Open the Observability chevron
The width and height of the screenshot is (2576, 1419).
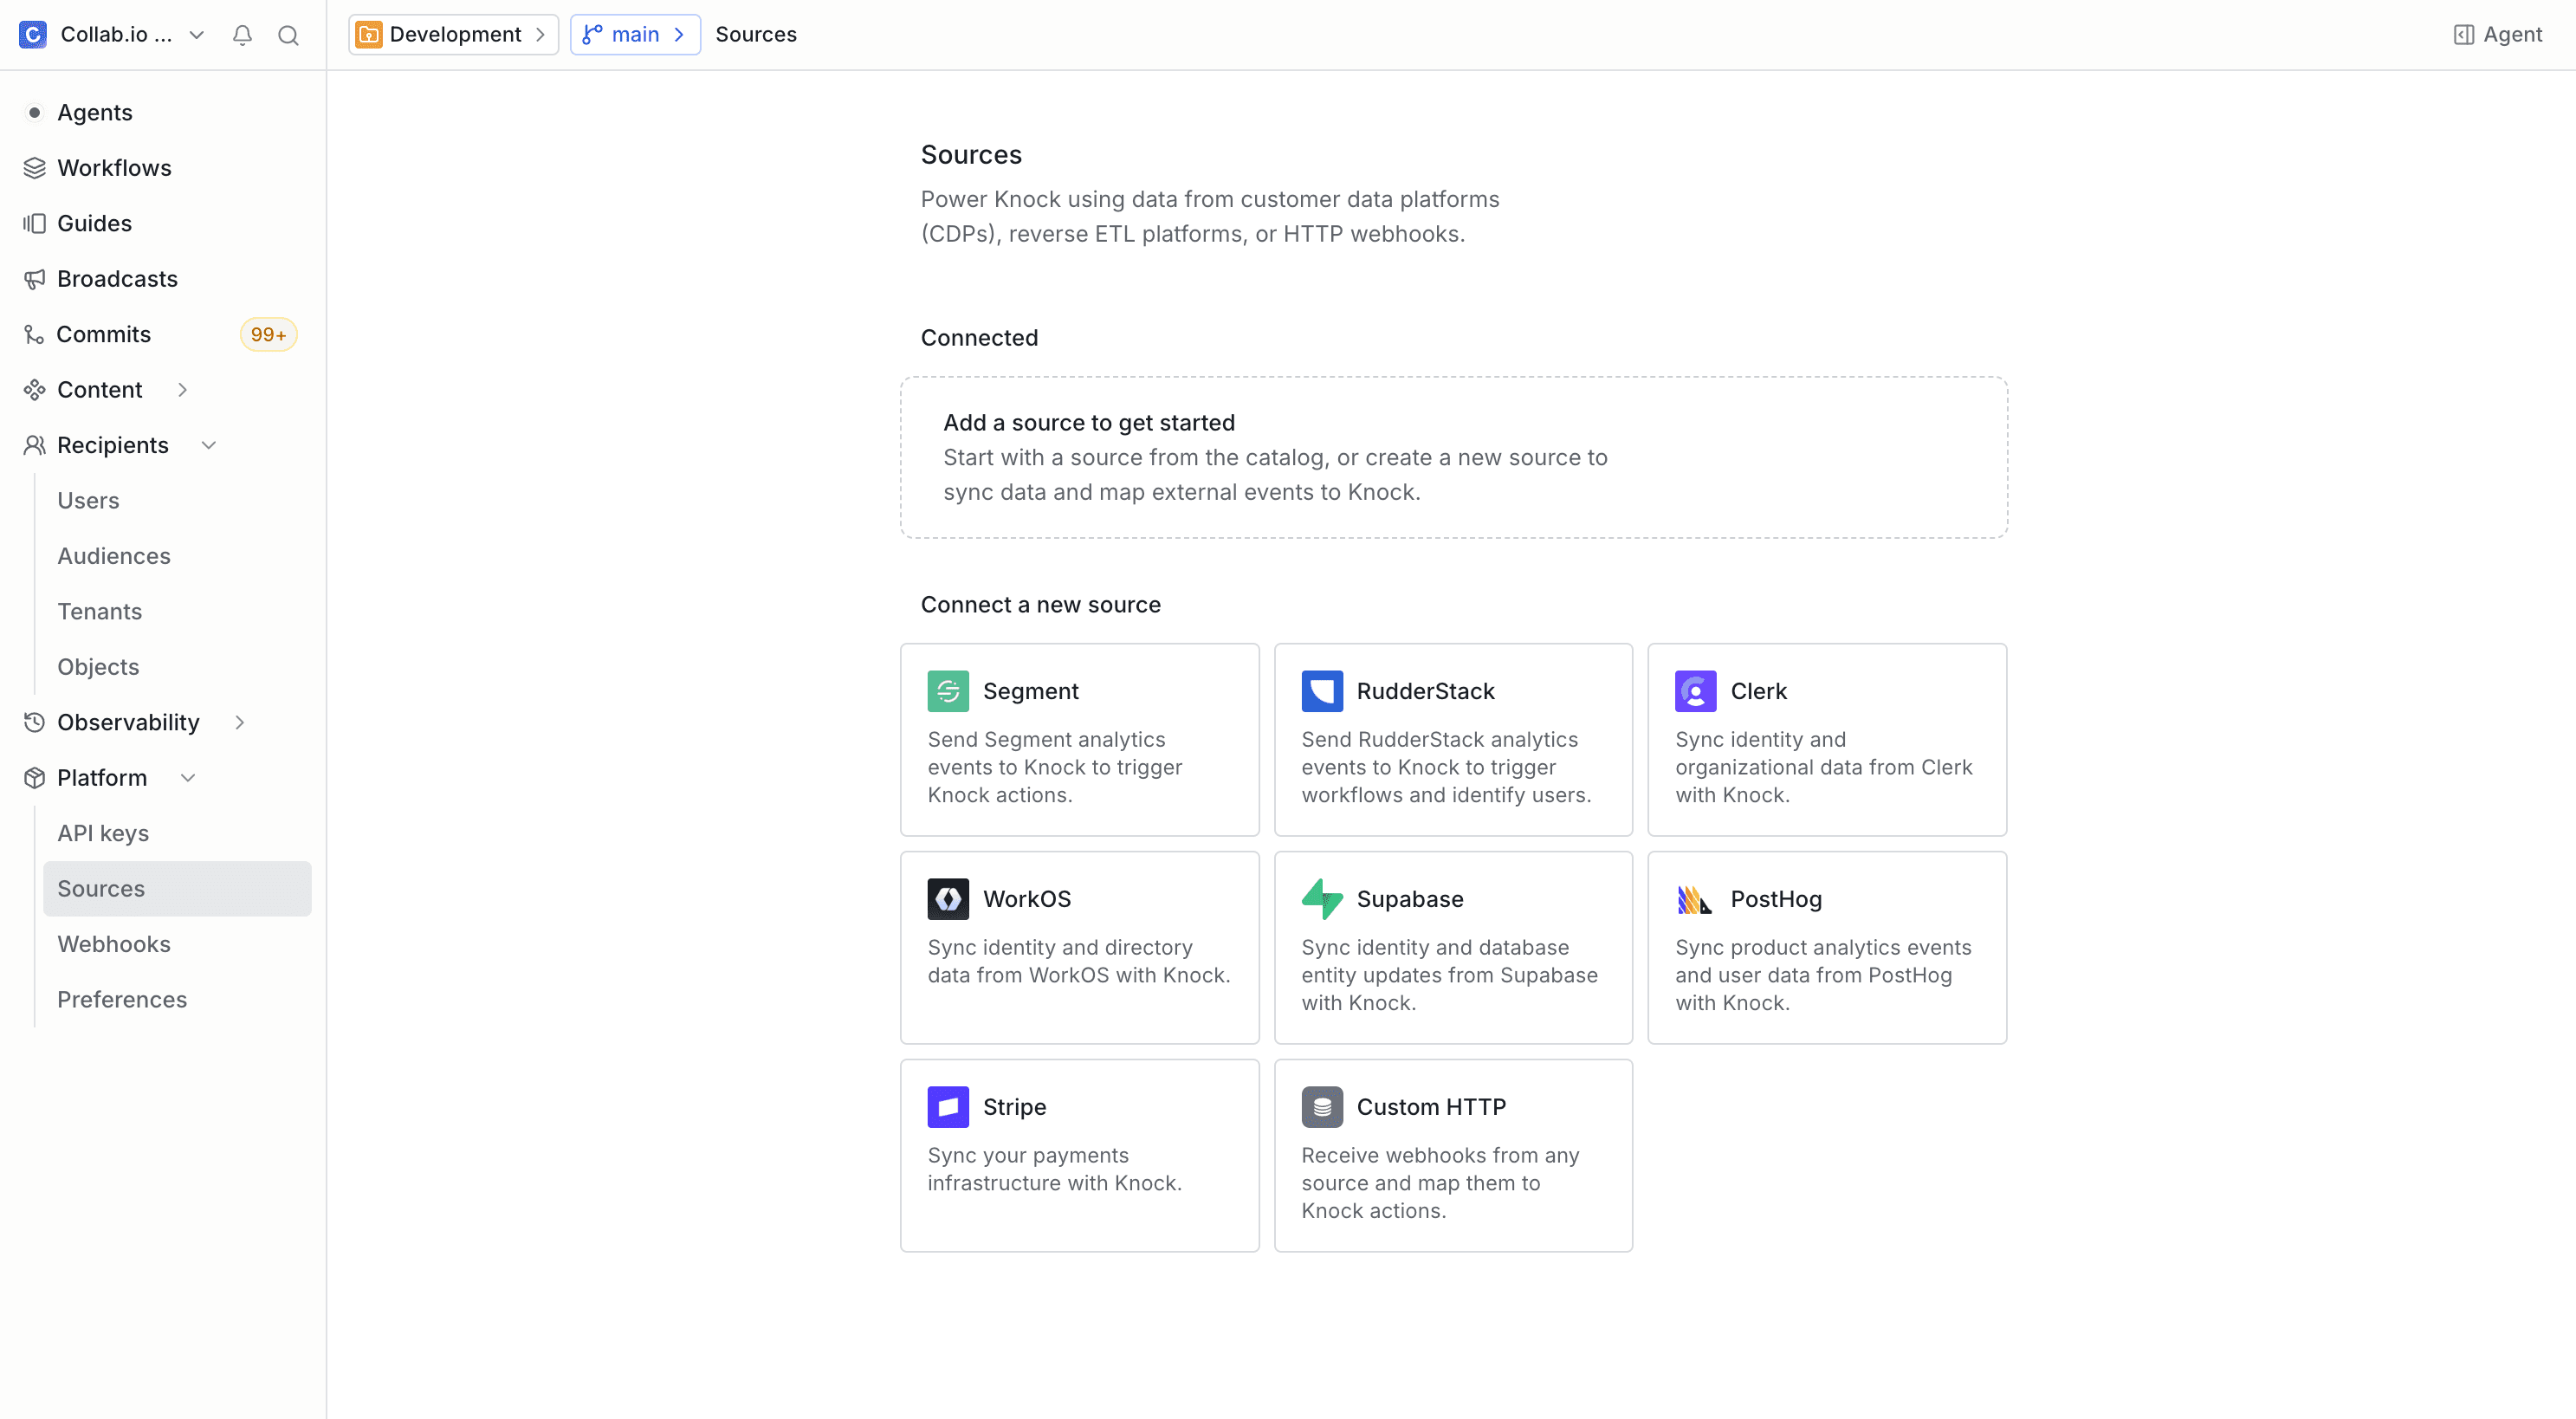point(240,722)
